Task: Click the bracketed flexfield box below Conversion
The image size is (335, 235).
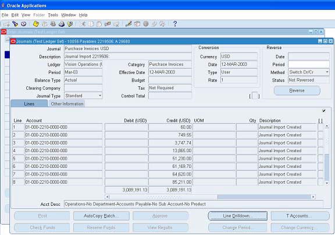Action: (x=255, y=96)
